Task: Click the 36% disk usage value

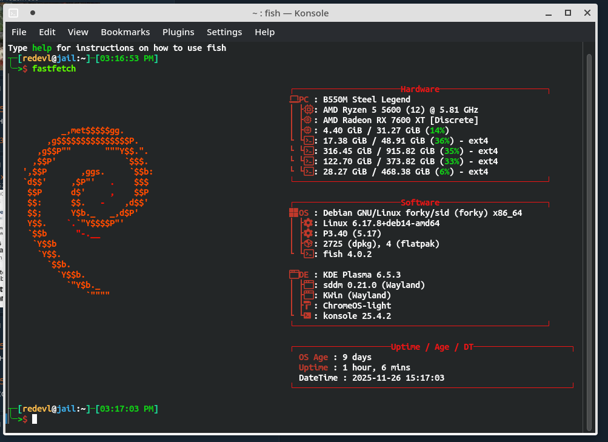Action: pyautogui.click(x=442, y=141)
